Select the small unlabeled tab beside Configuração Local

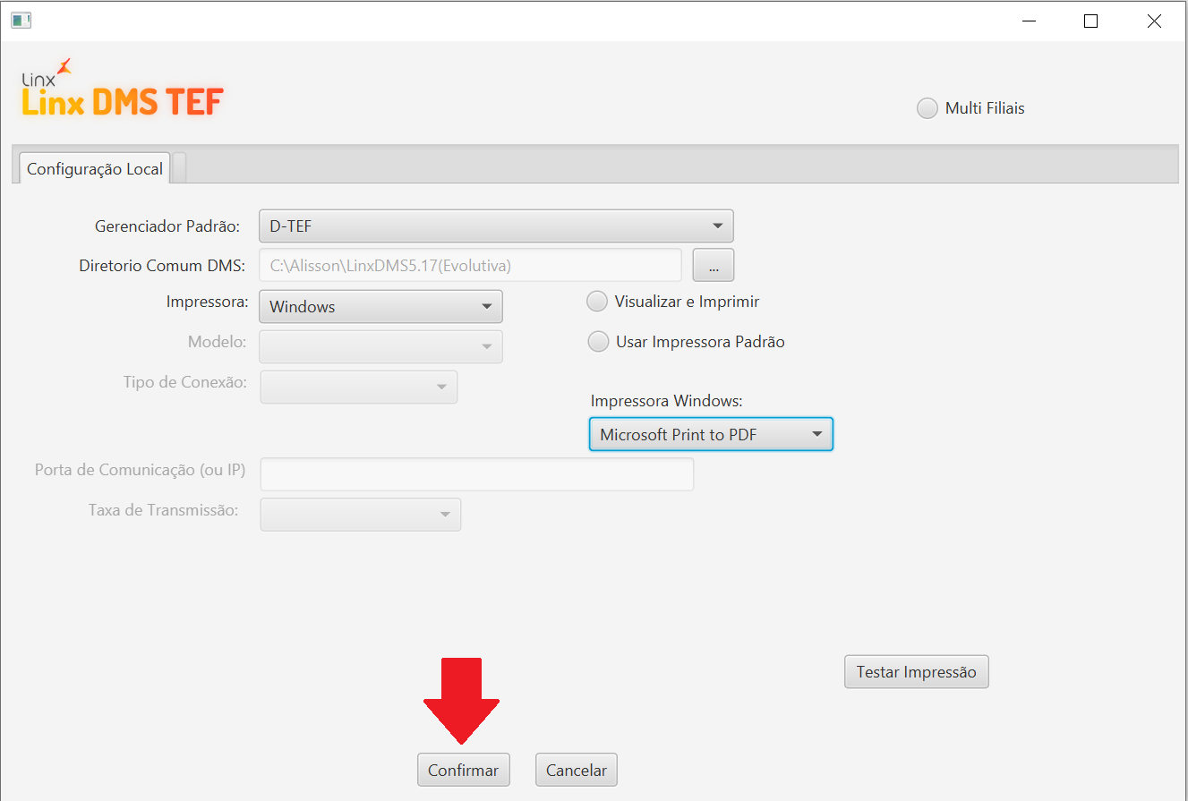tap(179, 167)
